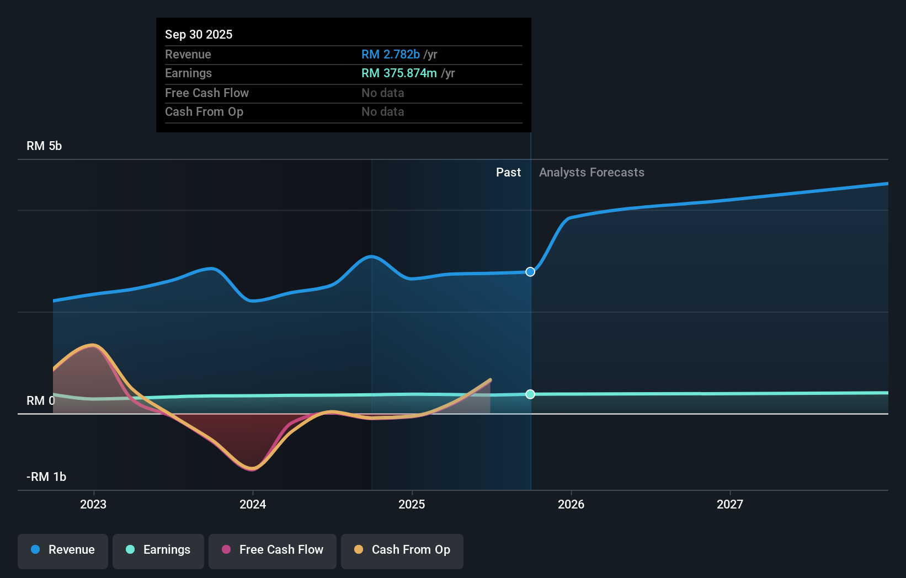Select the Earnings data point marker on the chart
Screen dimensions: 906x578
tap(530, 394)
